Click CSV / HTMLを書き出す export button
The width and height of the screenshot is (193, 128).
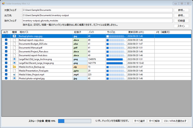coord(175,121)
